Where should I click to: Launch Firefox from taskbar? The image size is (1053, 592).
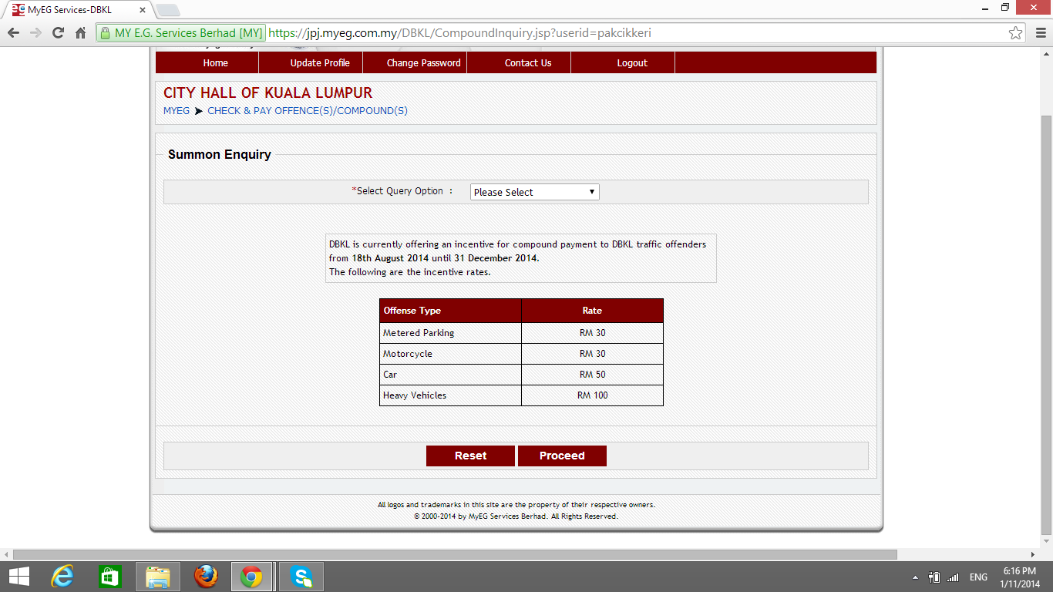[x=206, y=577]
